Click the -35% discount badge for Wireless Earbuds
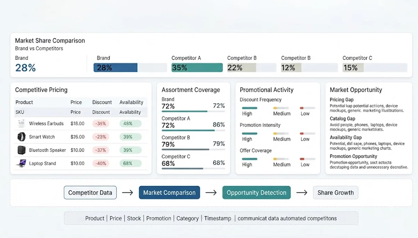The image size is (418, 238). (x=101, y=124)
